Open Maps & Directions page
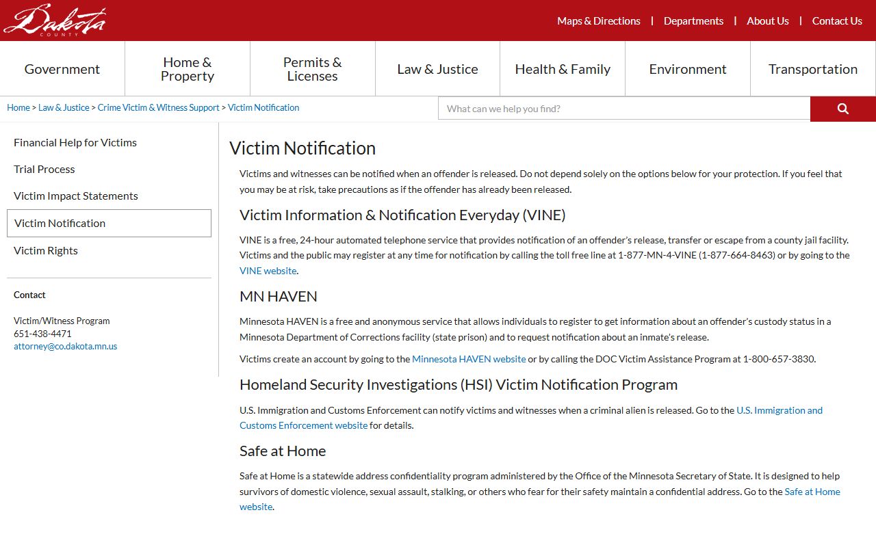Image resolution: width=876 pixels, height=547 pixels. [599, 21]
